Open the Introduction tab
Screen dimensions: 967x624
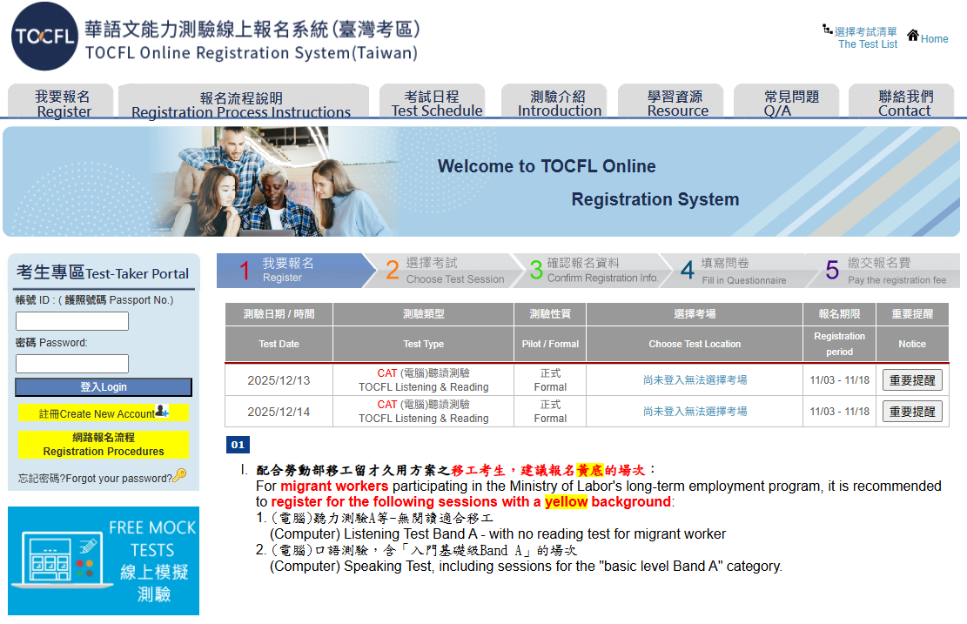click(x=559, y=104)
